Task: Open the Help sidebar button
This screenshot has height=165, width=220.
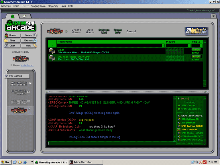Action: (x=29, y=46)
